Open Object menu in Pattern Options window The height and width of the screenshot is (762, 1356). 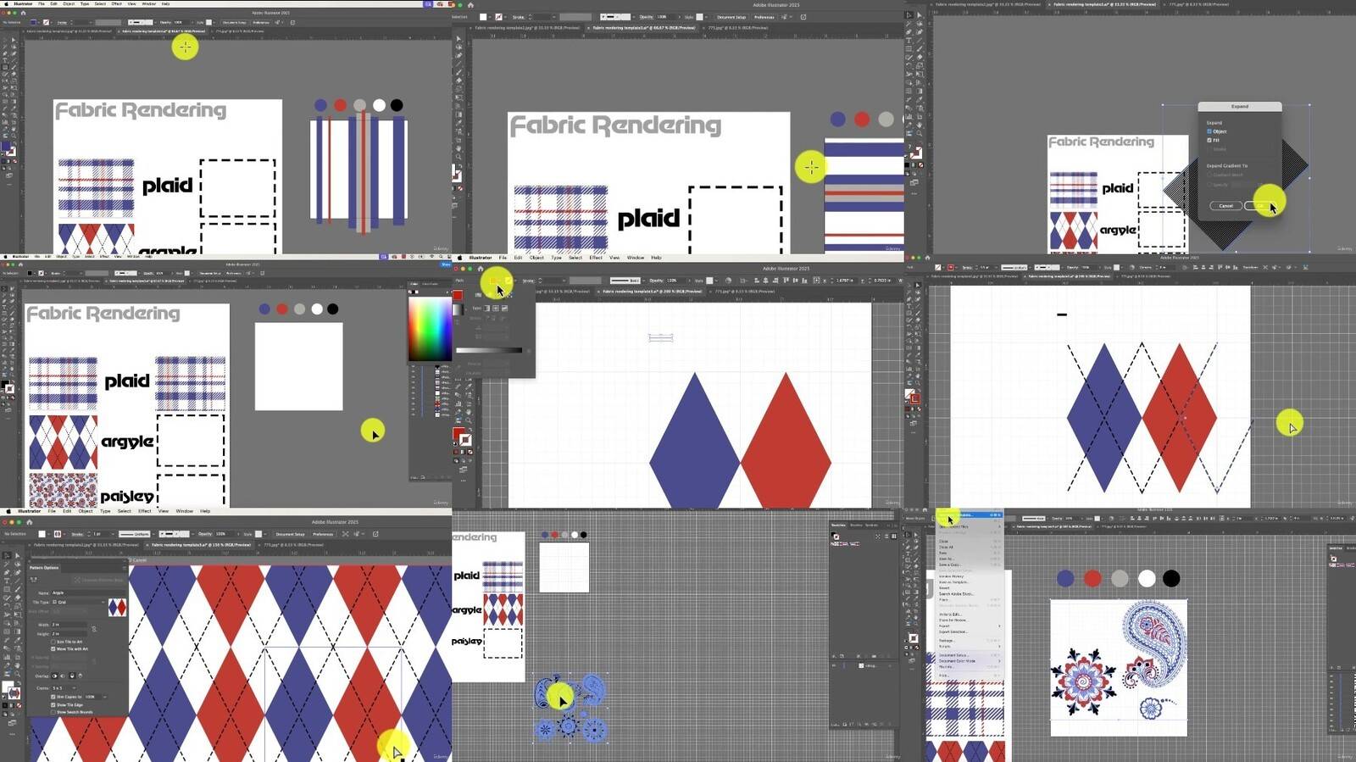[86, 511]
